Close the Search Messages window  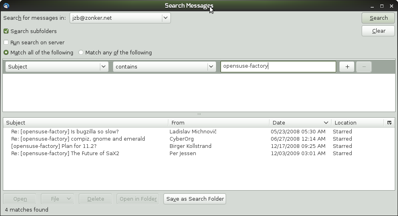coord(392,6)
